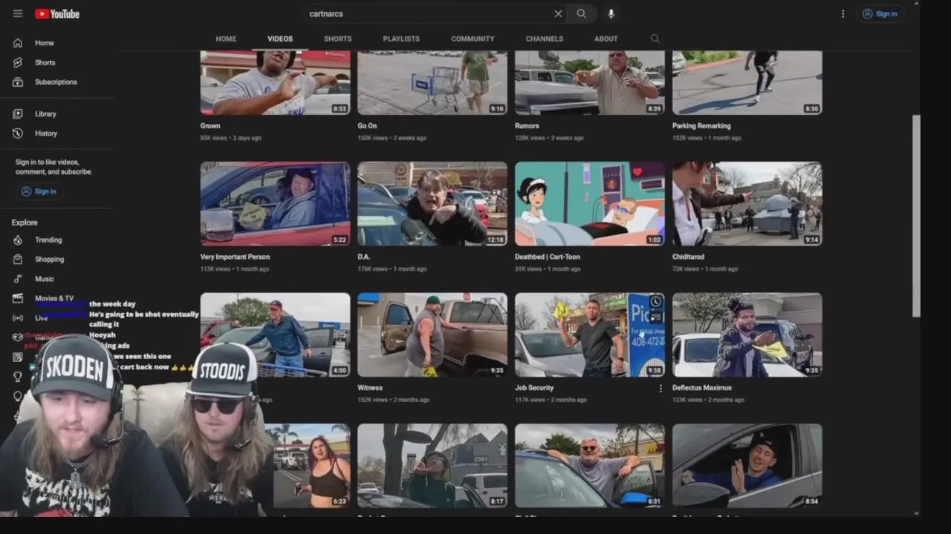Image resolution: width=951 pixels, height=534 pixels.
Task: Click Watch later clock on Job Security thumbnail
Action: click(x=656, y=302)
